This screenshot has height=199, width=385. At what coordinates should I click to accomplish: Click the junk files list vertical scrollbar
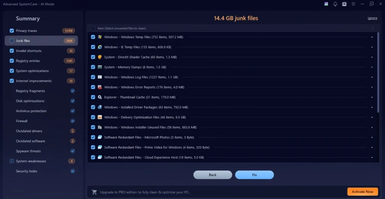378,73
